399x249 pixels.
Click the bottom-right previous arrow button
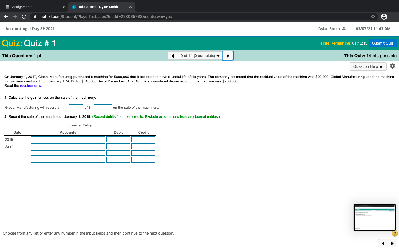click(383, 243)
